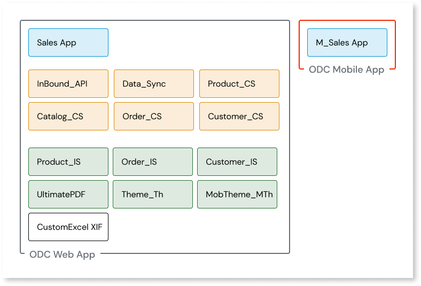Select the Product_CS module box

pyautogui.click(x=239, y=83)
